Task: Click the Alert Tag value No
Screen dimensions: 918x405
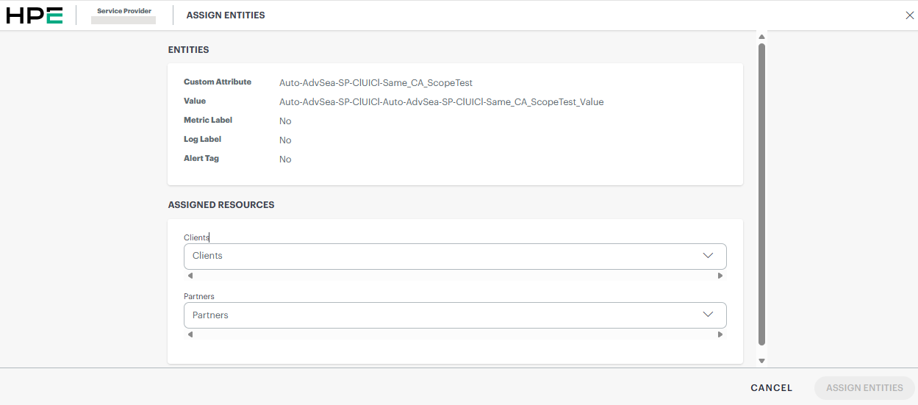Action: pyautogui.click(x=285, y=160)
